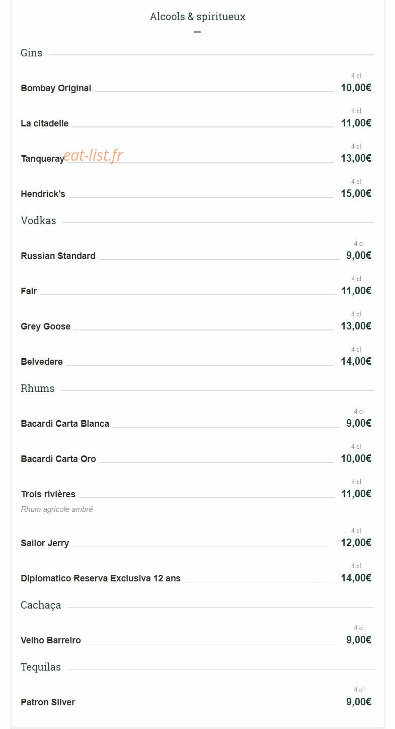The width and height of the screenshot is (395, 729).
Task: Click the Vodkas section header
Action: [x=38, y=221]
